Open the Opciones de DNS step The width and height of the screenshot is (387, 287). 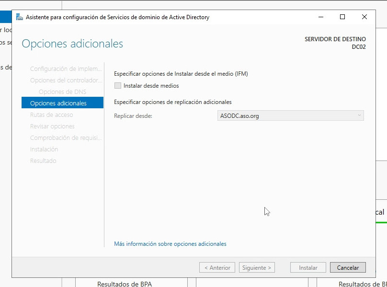[x=62, y=92]
